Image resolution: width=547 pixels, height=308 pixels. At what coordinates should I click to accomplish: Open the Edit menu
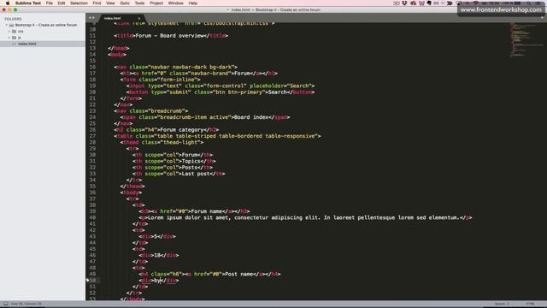tap(62, 3)
